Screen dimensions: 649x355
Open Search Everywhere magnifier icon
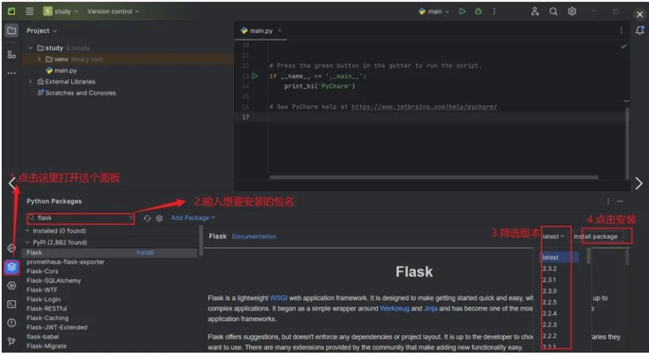coord(553,11)
